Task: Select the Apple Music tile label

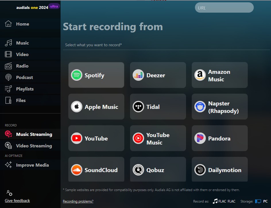Action: point(101,107)
